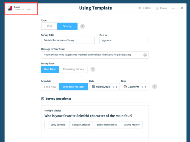Increase time with right chevron
The image size is (190, 142).
(145, 87)
